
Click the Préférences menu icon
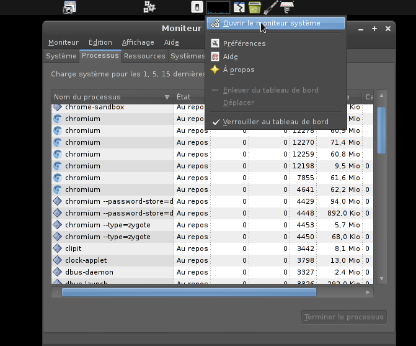coord(215,43)
